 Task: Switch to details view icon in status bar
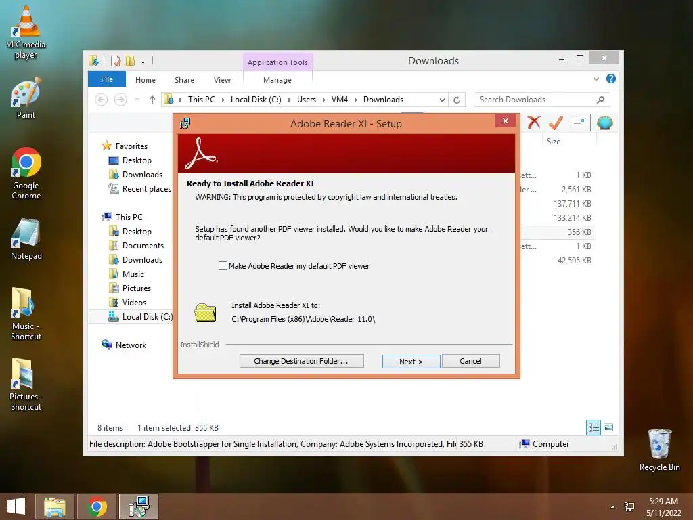click(x=594, y=427)
